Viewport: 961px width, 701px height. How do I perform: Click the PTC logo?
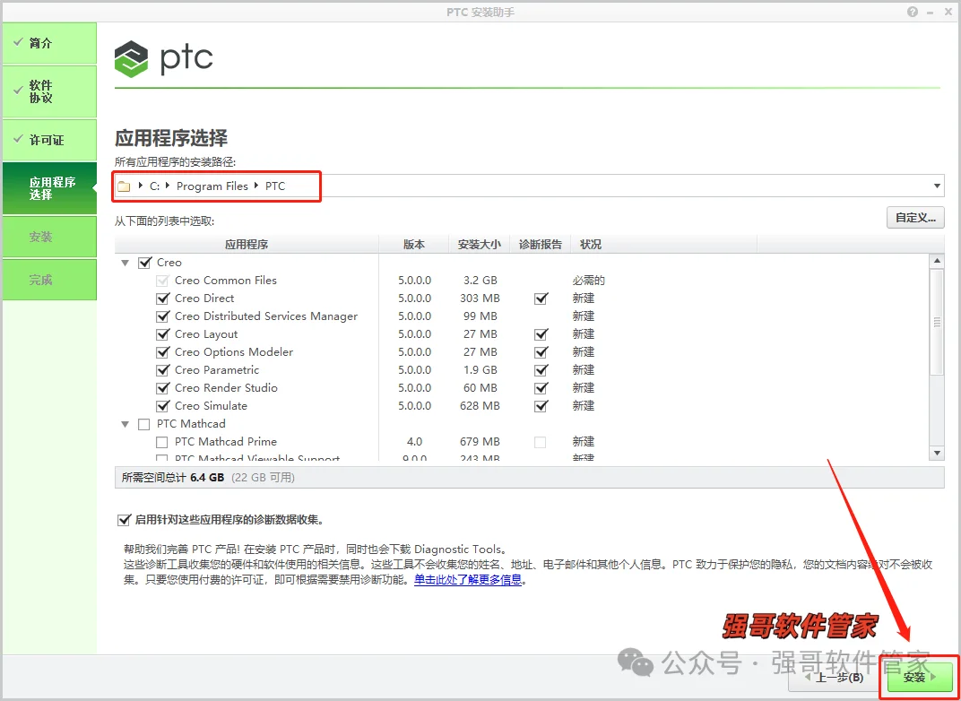click(x=164, y=59)
